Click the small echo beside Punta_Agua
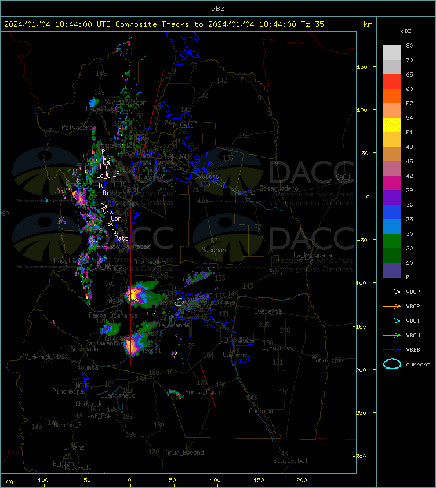This screenshot has width=436, height=488. coord(175,394)
